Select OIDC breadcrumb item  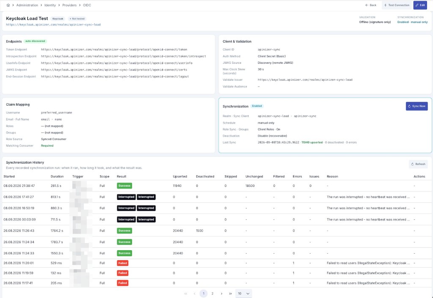(87, 5)
